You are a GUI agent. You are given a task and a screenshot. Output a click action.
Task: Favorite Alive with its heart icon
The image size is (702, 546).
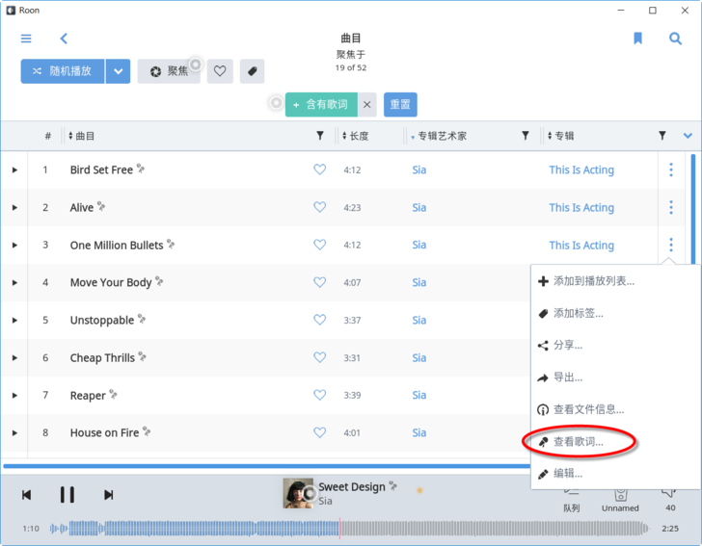click(x=319, y=207)
